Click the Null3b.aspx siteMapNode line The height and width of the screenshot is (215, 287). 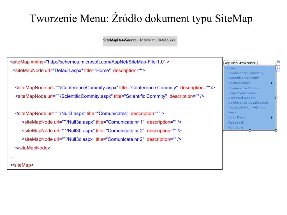(101, 131)
